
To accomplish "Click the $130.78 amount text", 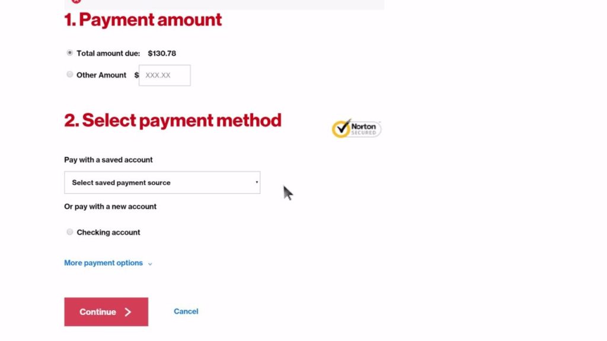I will click(x=162, y=53).
